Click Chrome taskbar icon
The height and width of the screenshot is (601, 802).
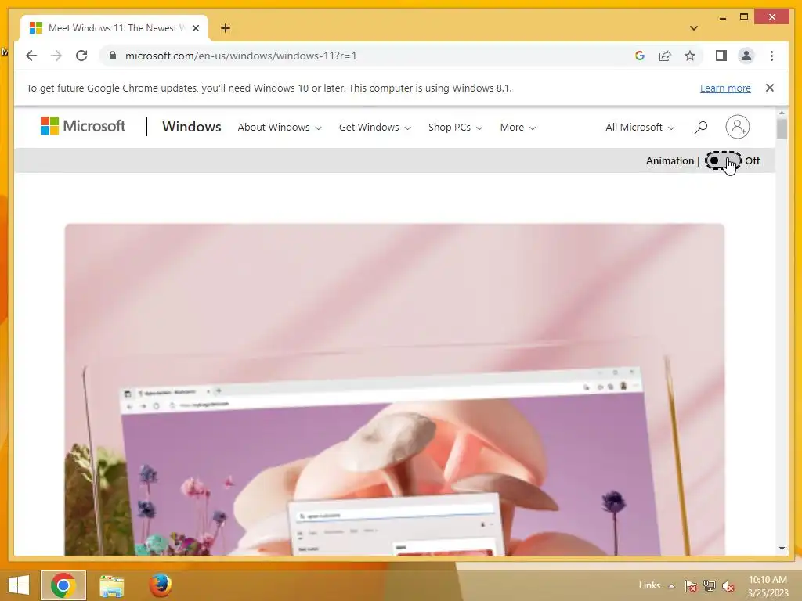tap(63, 585)
